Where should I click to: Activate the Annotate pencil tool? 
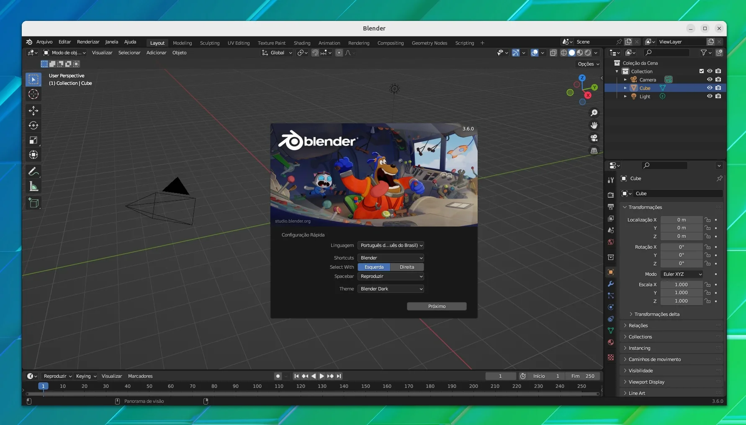point(33,172)
